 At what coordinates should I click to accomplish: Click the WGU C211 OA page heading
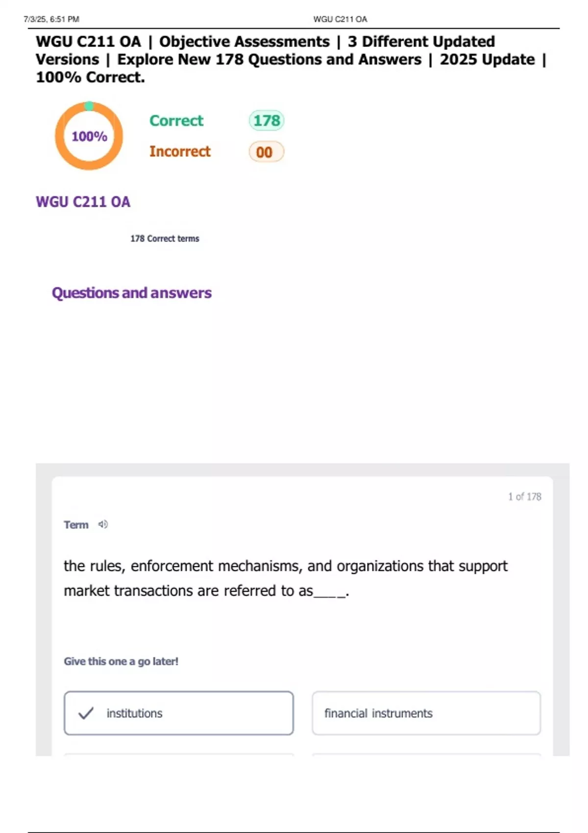[x=83, y=201]
